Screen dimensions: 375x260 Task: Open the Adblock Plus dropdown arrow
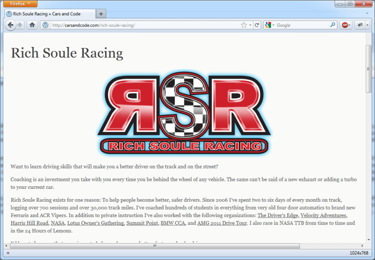click(349, 25)
